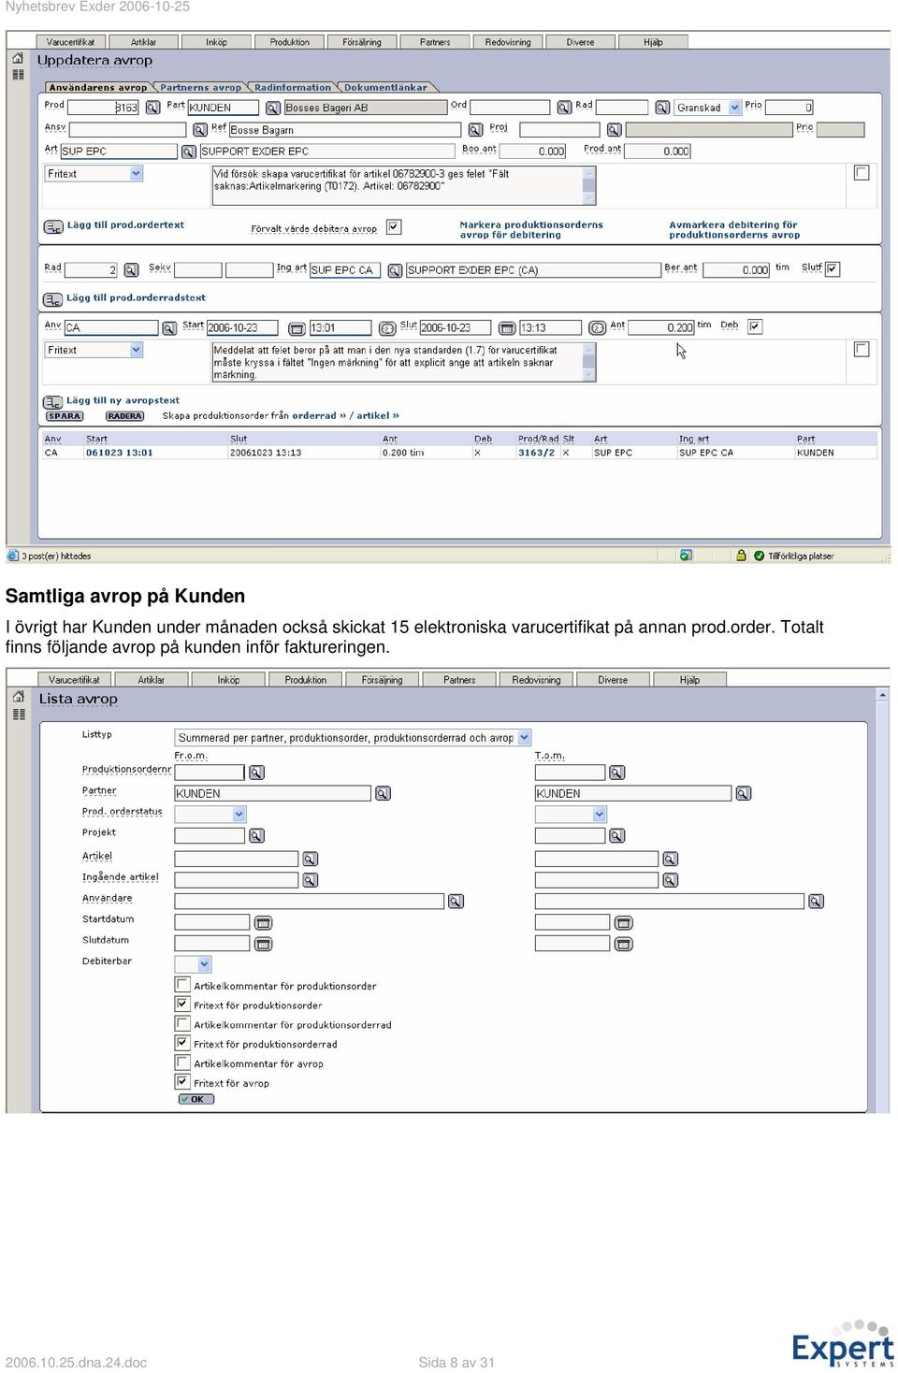
Task: Enable Artikelkommentar för produktionsorder checkbox
Action: tap(183, 984)
